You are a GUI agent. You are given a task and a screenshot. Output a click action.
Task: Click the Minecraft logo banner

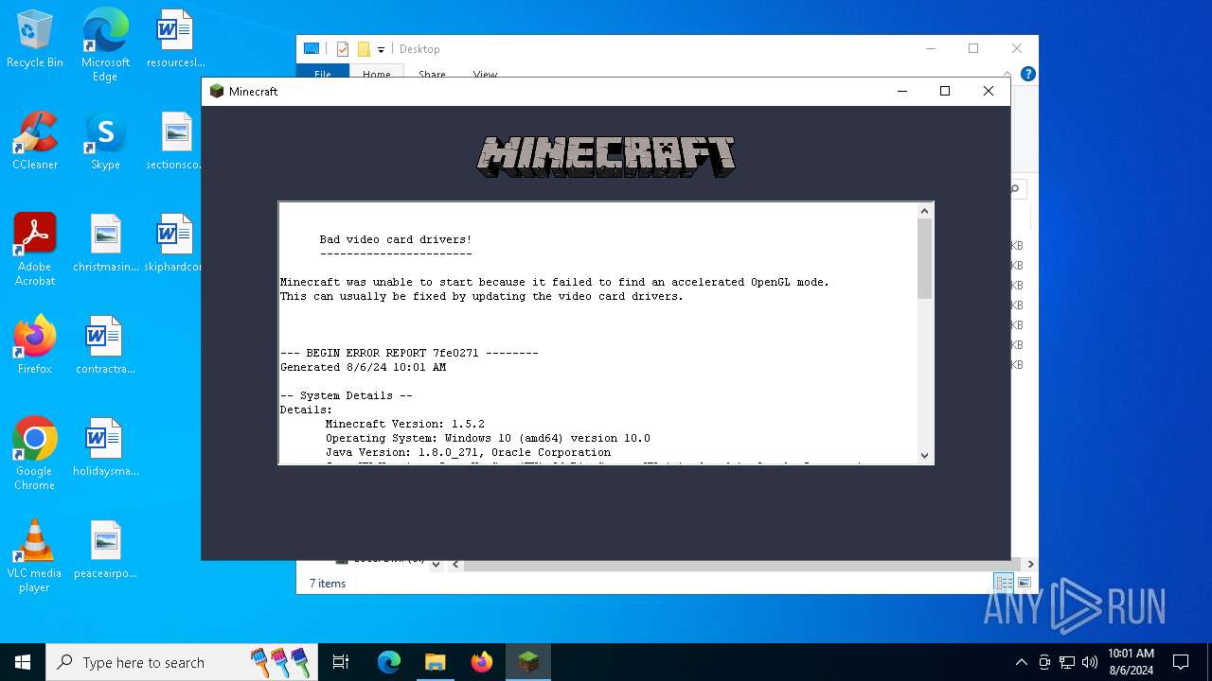(606, 157)
